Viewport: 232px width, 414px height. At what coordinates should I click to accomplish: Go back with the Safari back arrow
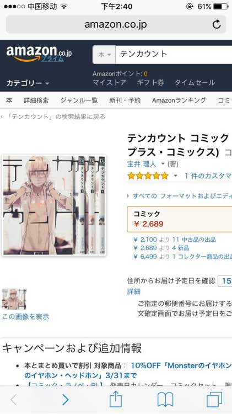coord(14,400)
